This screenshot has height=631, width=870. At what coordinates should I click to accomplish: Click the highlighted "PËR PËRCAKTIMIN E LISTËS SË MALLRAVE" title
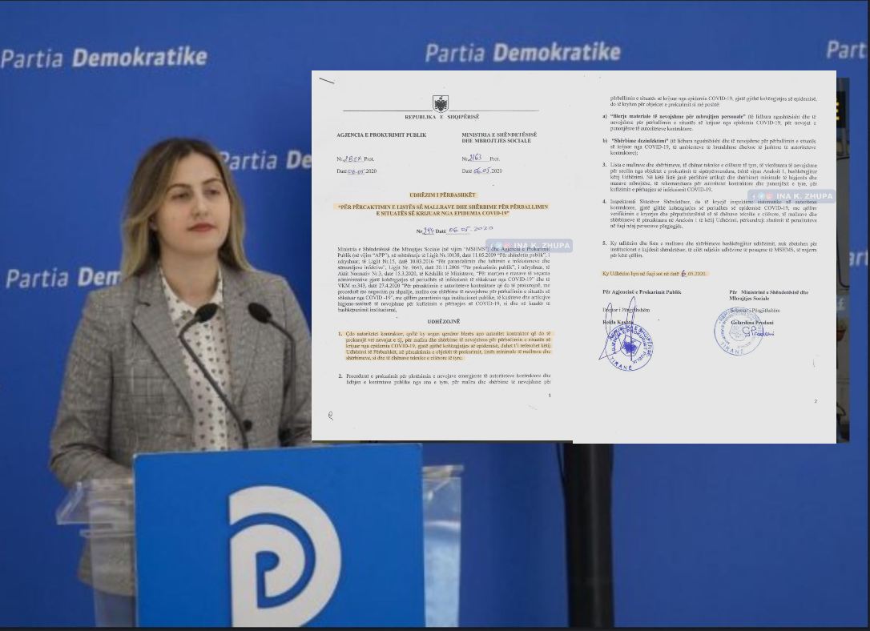pos(443,210)
